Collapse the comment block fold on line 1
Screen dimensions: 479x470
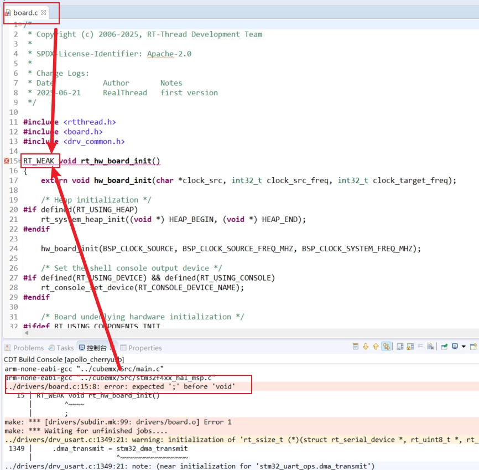tap(20, 24)
